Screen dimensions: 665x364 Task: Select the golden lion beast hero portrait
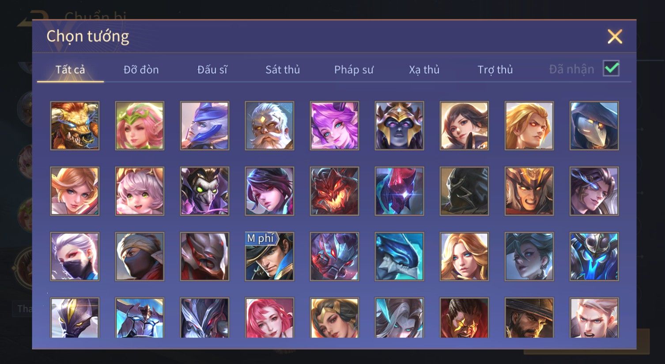pyautogui.click(x=75, y=126)
